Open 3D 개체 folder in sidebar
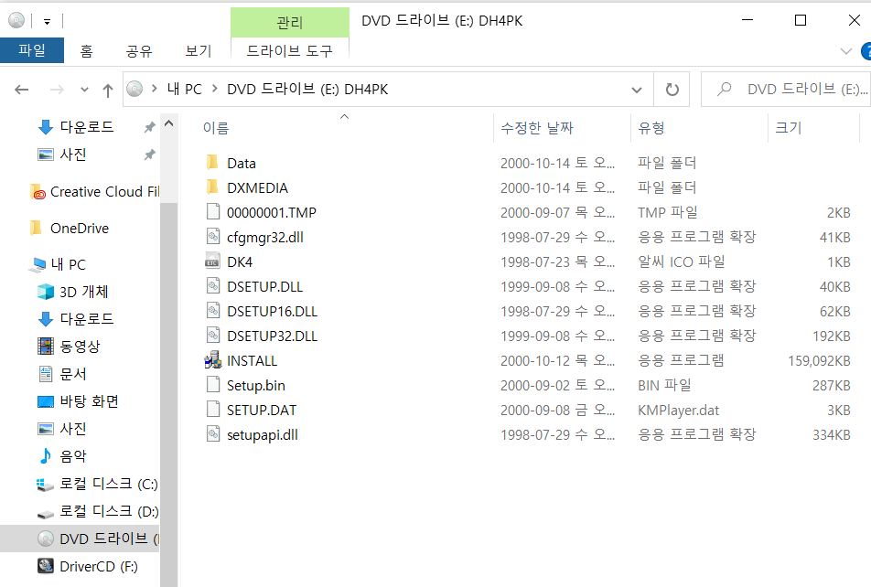 pyautogui.click(x=72, y=292)
